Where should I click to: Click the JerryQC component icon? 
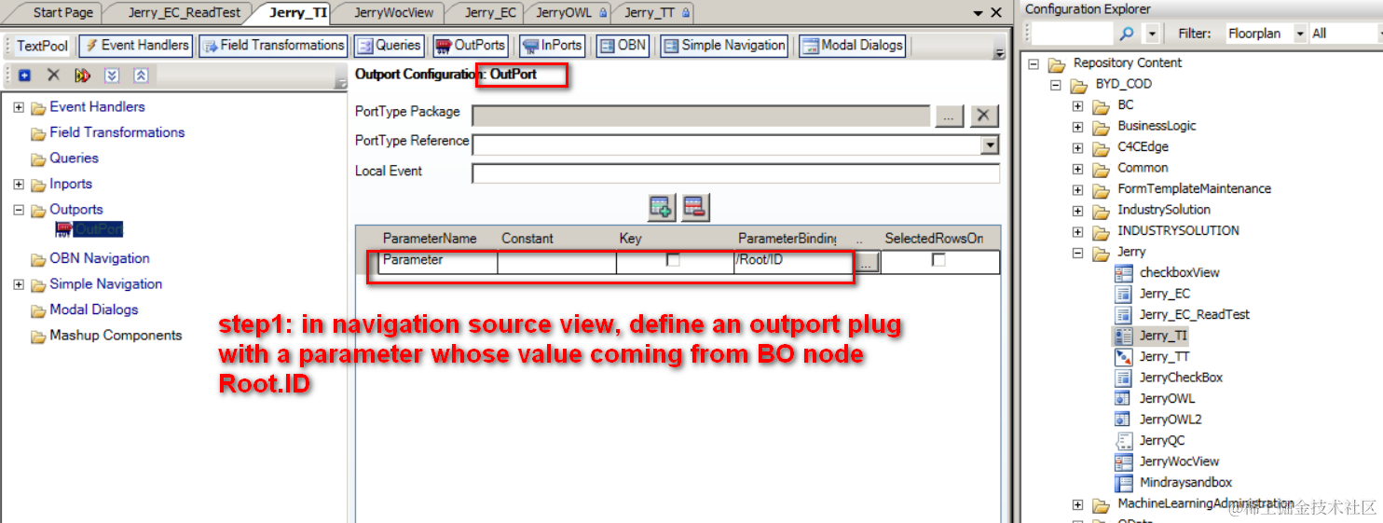coord(1124,441)
